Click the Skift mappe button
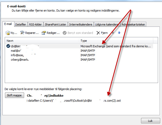The width and height of the screenshot is (162, 125). [14, 95]
